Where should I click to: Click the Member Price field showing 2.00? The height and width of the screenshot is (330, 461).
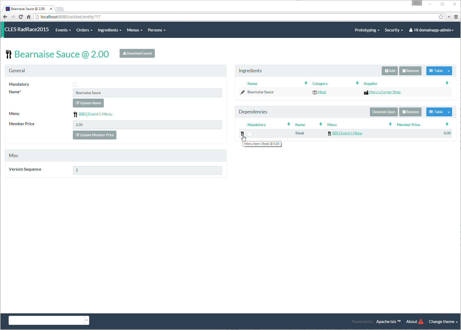[147, 125]
